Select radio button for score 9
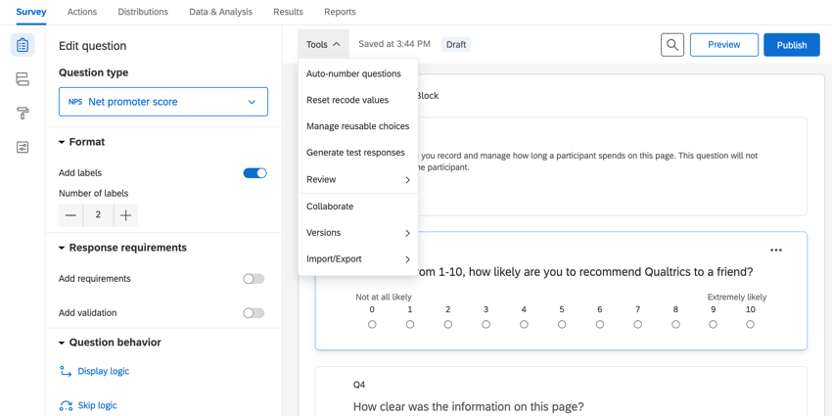Viewport: 832px width, 416px height. click(714, 324)
